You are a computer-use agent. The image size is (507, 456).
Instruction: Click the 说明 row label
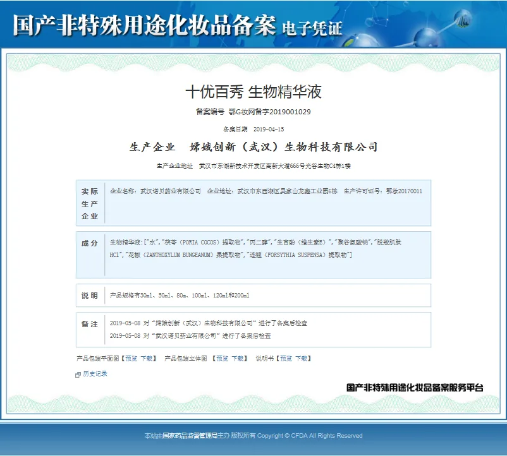(x=90, y=296)
